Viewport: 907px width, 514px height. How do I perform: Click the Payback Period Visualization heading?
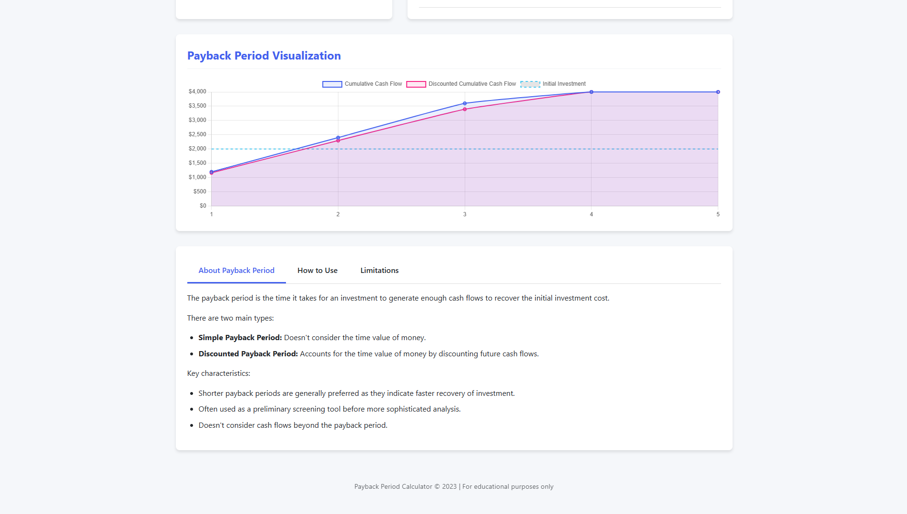[264, 56]
